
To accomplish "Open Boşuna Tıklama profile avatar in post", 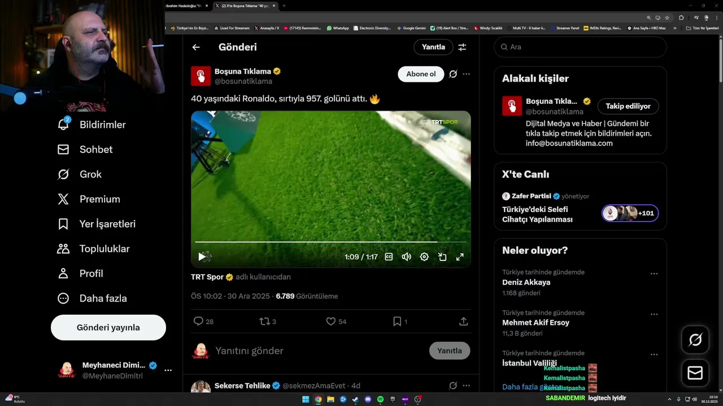I will point(201,76).
